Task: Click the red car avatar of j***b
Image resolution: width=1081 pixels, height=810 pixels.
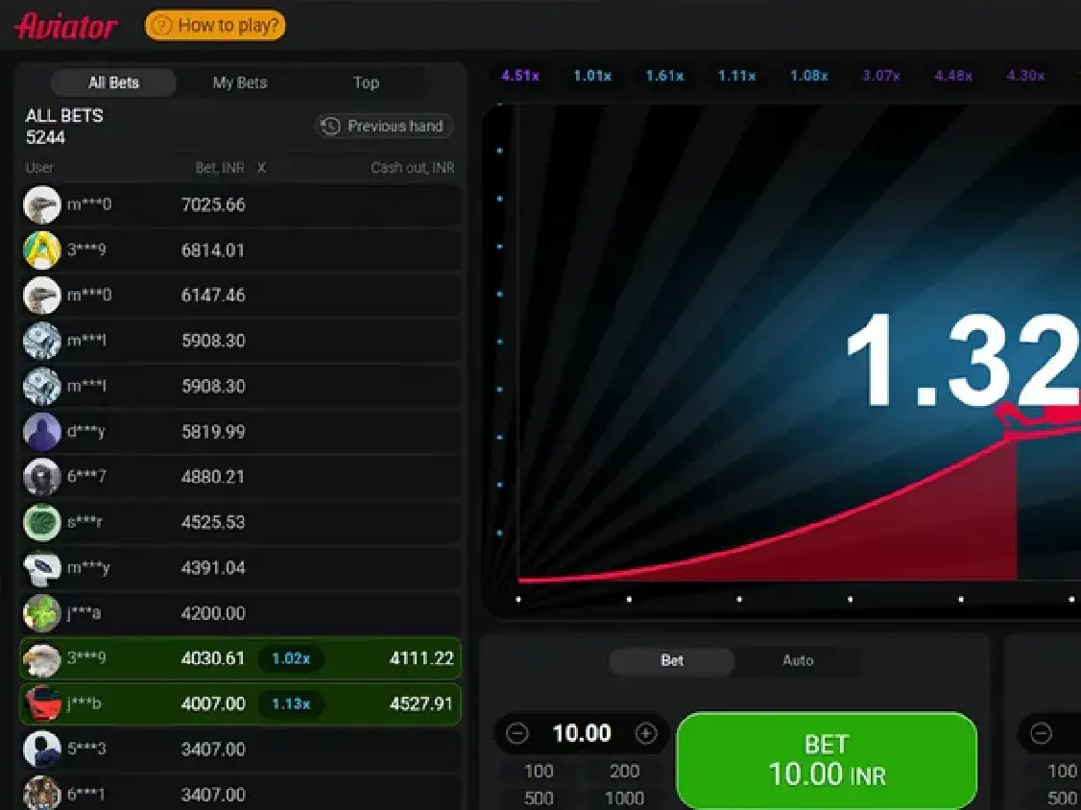Action: (x=42, y=703)
